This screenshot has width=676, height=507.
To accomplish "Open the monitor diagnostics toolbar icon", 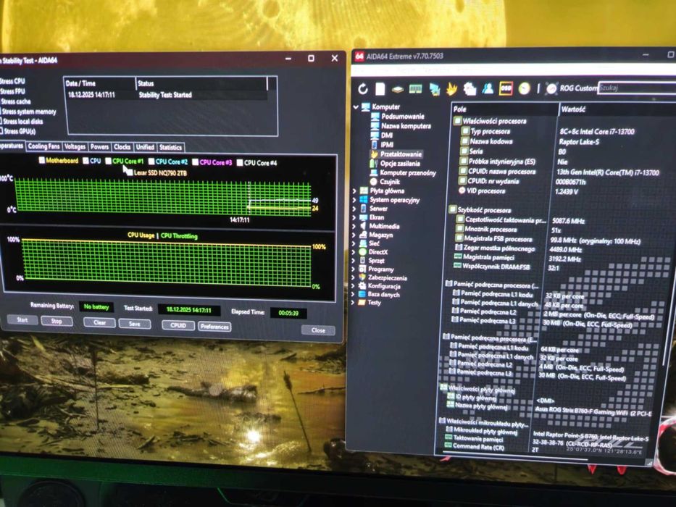I will pyautogui.click(x=434, y=89).
